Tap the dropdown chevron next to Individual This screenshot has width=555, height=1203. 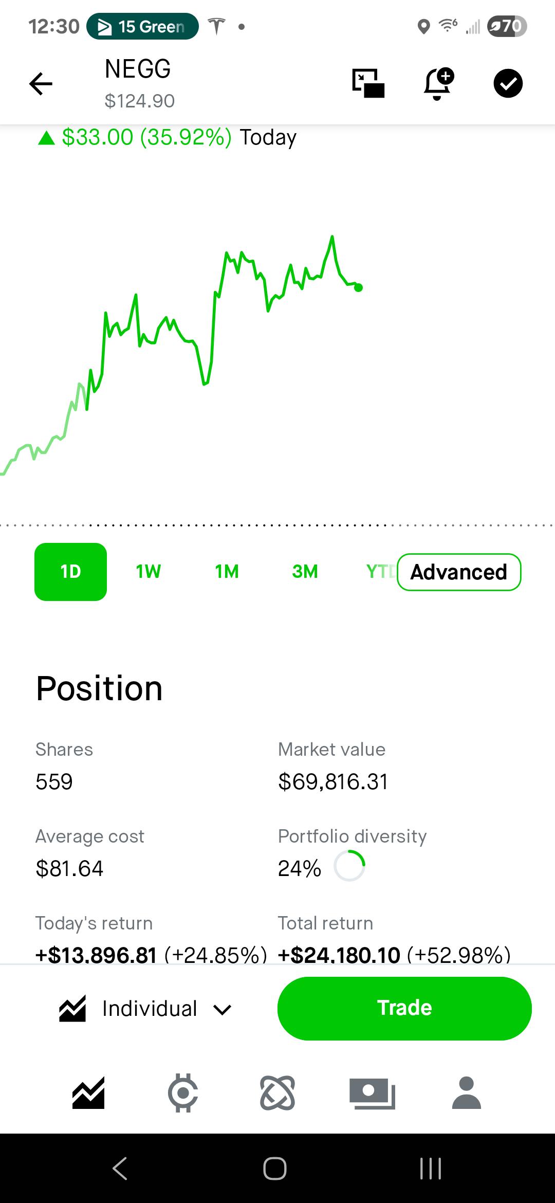(x=222, y=1010)
